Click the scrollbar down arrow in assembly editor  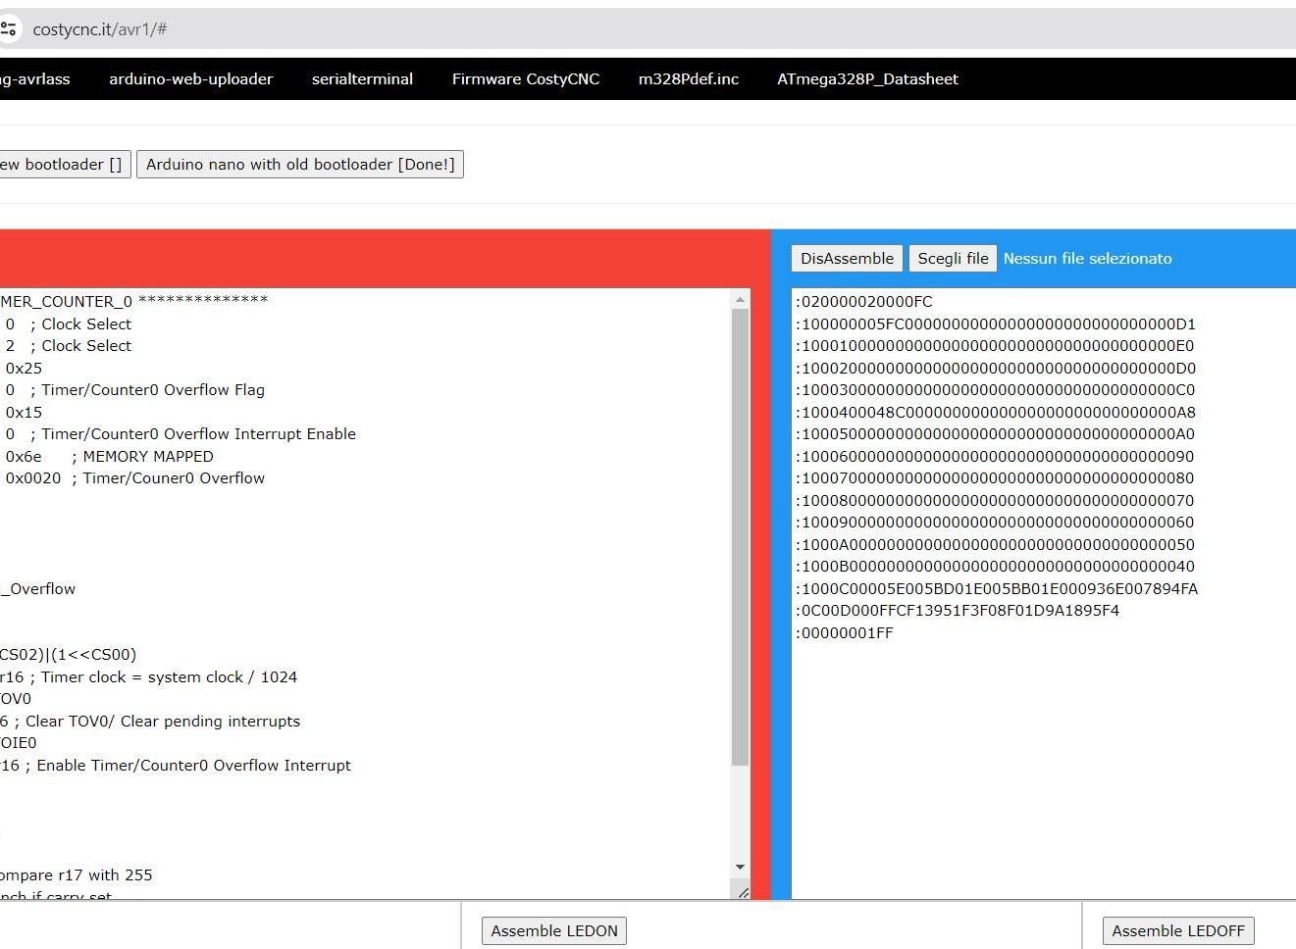click(741, 868)
